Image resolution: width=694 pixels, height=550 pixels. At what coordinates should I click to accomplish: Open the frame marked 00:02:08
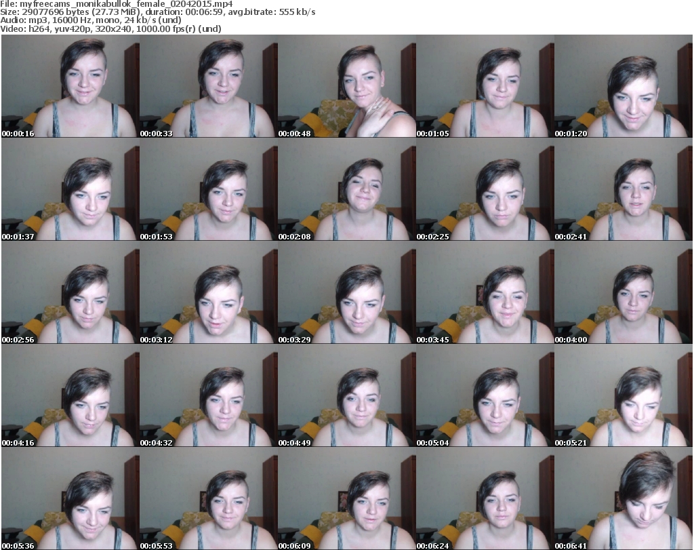point(346,189)
